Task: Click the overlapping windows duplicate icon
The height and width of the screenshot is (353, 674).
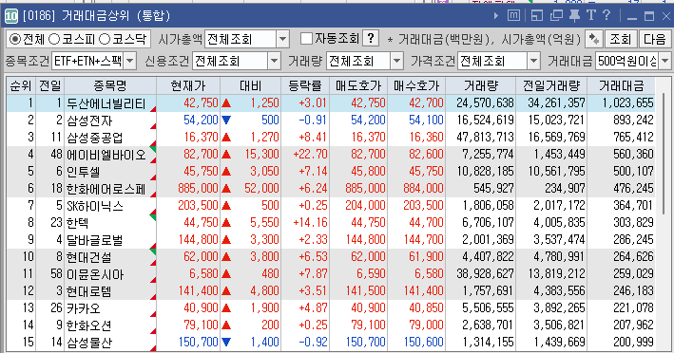Action: point(556,16)
